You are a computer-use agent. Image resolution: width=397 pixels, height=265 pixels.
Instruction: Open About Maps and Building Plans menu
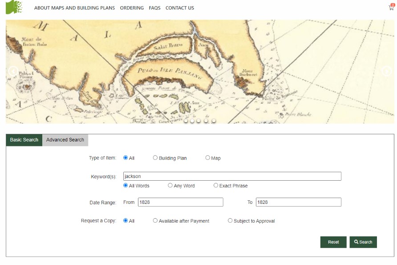tap(74, 8)
